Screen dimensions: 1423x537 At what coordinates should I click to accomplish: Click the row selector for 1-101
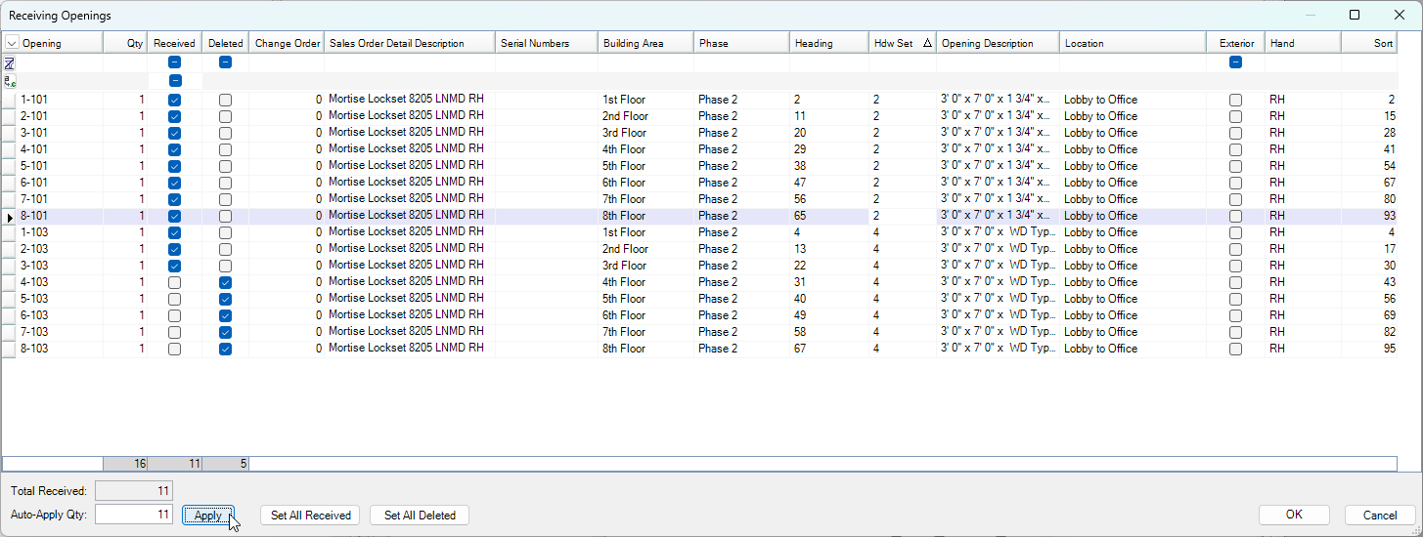point(10,100)
